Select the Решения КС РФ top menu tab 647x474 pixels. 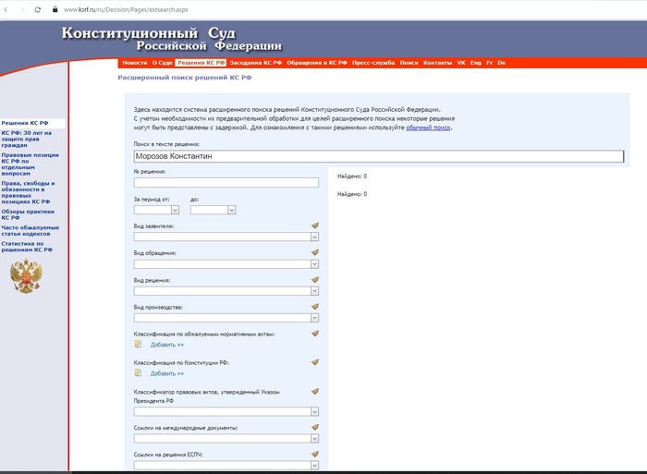pyautogui.click(x=201, y=63)
